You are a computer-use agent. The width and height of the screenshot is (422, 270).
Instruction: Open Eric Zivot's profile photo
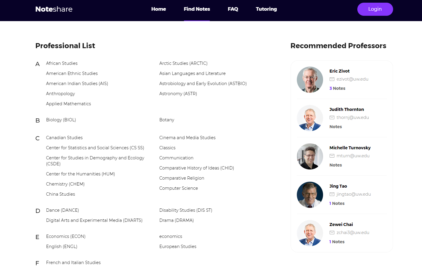coord(310,80)
